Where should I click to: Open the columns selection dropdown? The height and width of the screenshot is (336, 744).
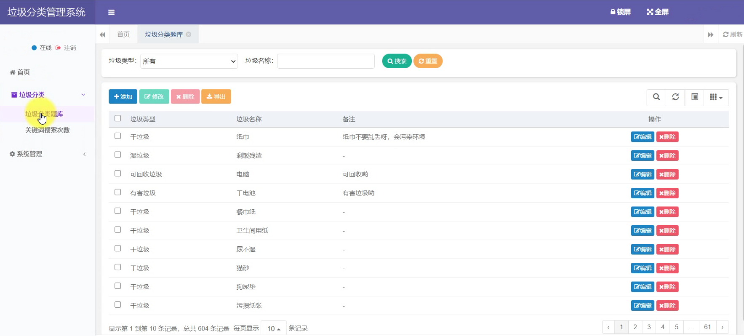point(716,97)
